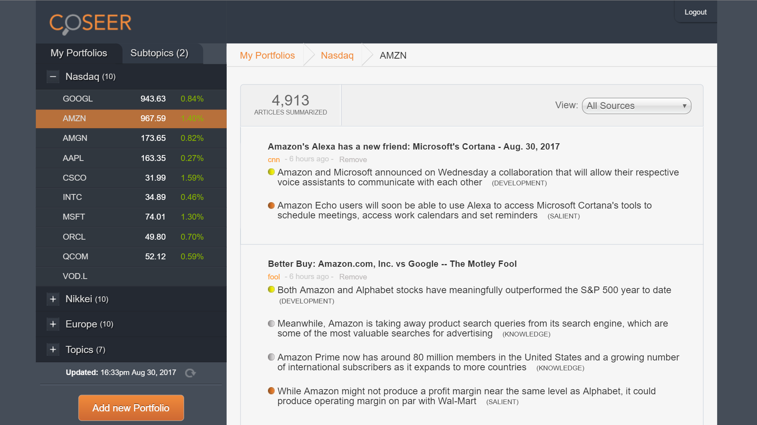Go to Nasdaq breadcrumb
This screenshot has width=757, height=425.
pos(337,55)
